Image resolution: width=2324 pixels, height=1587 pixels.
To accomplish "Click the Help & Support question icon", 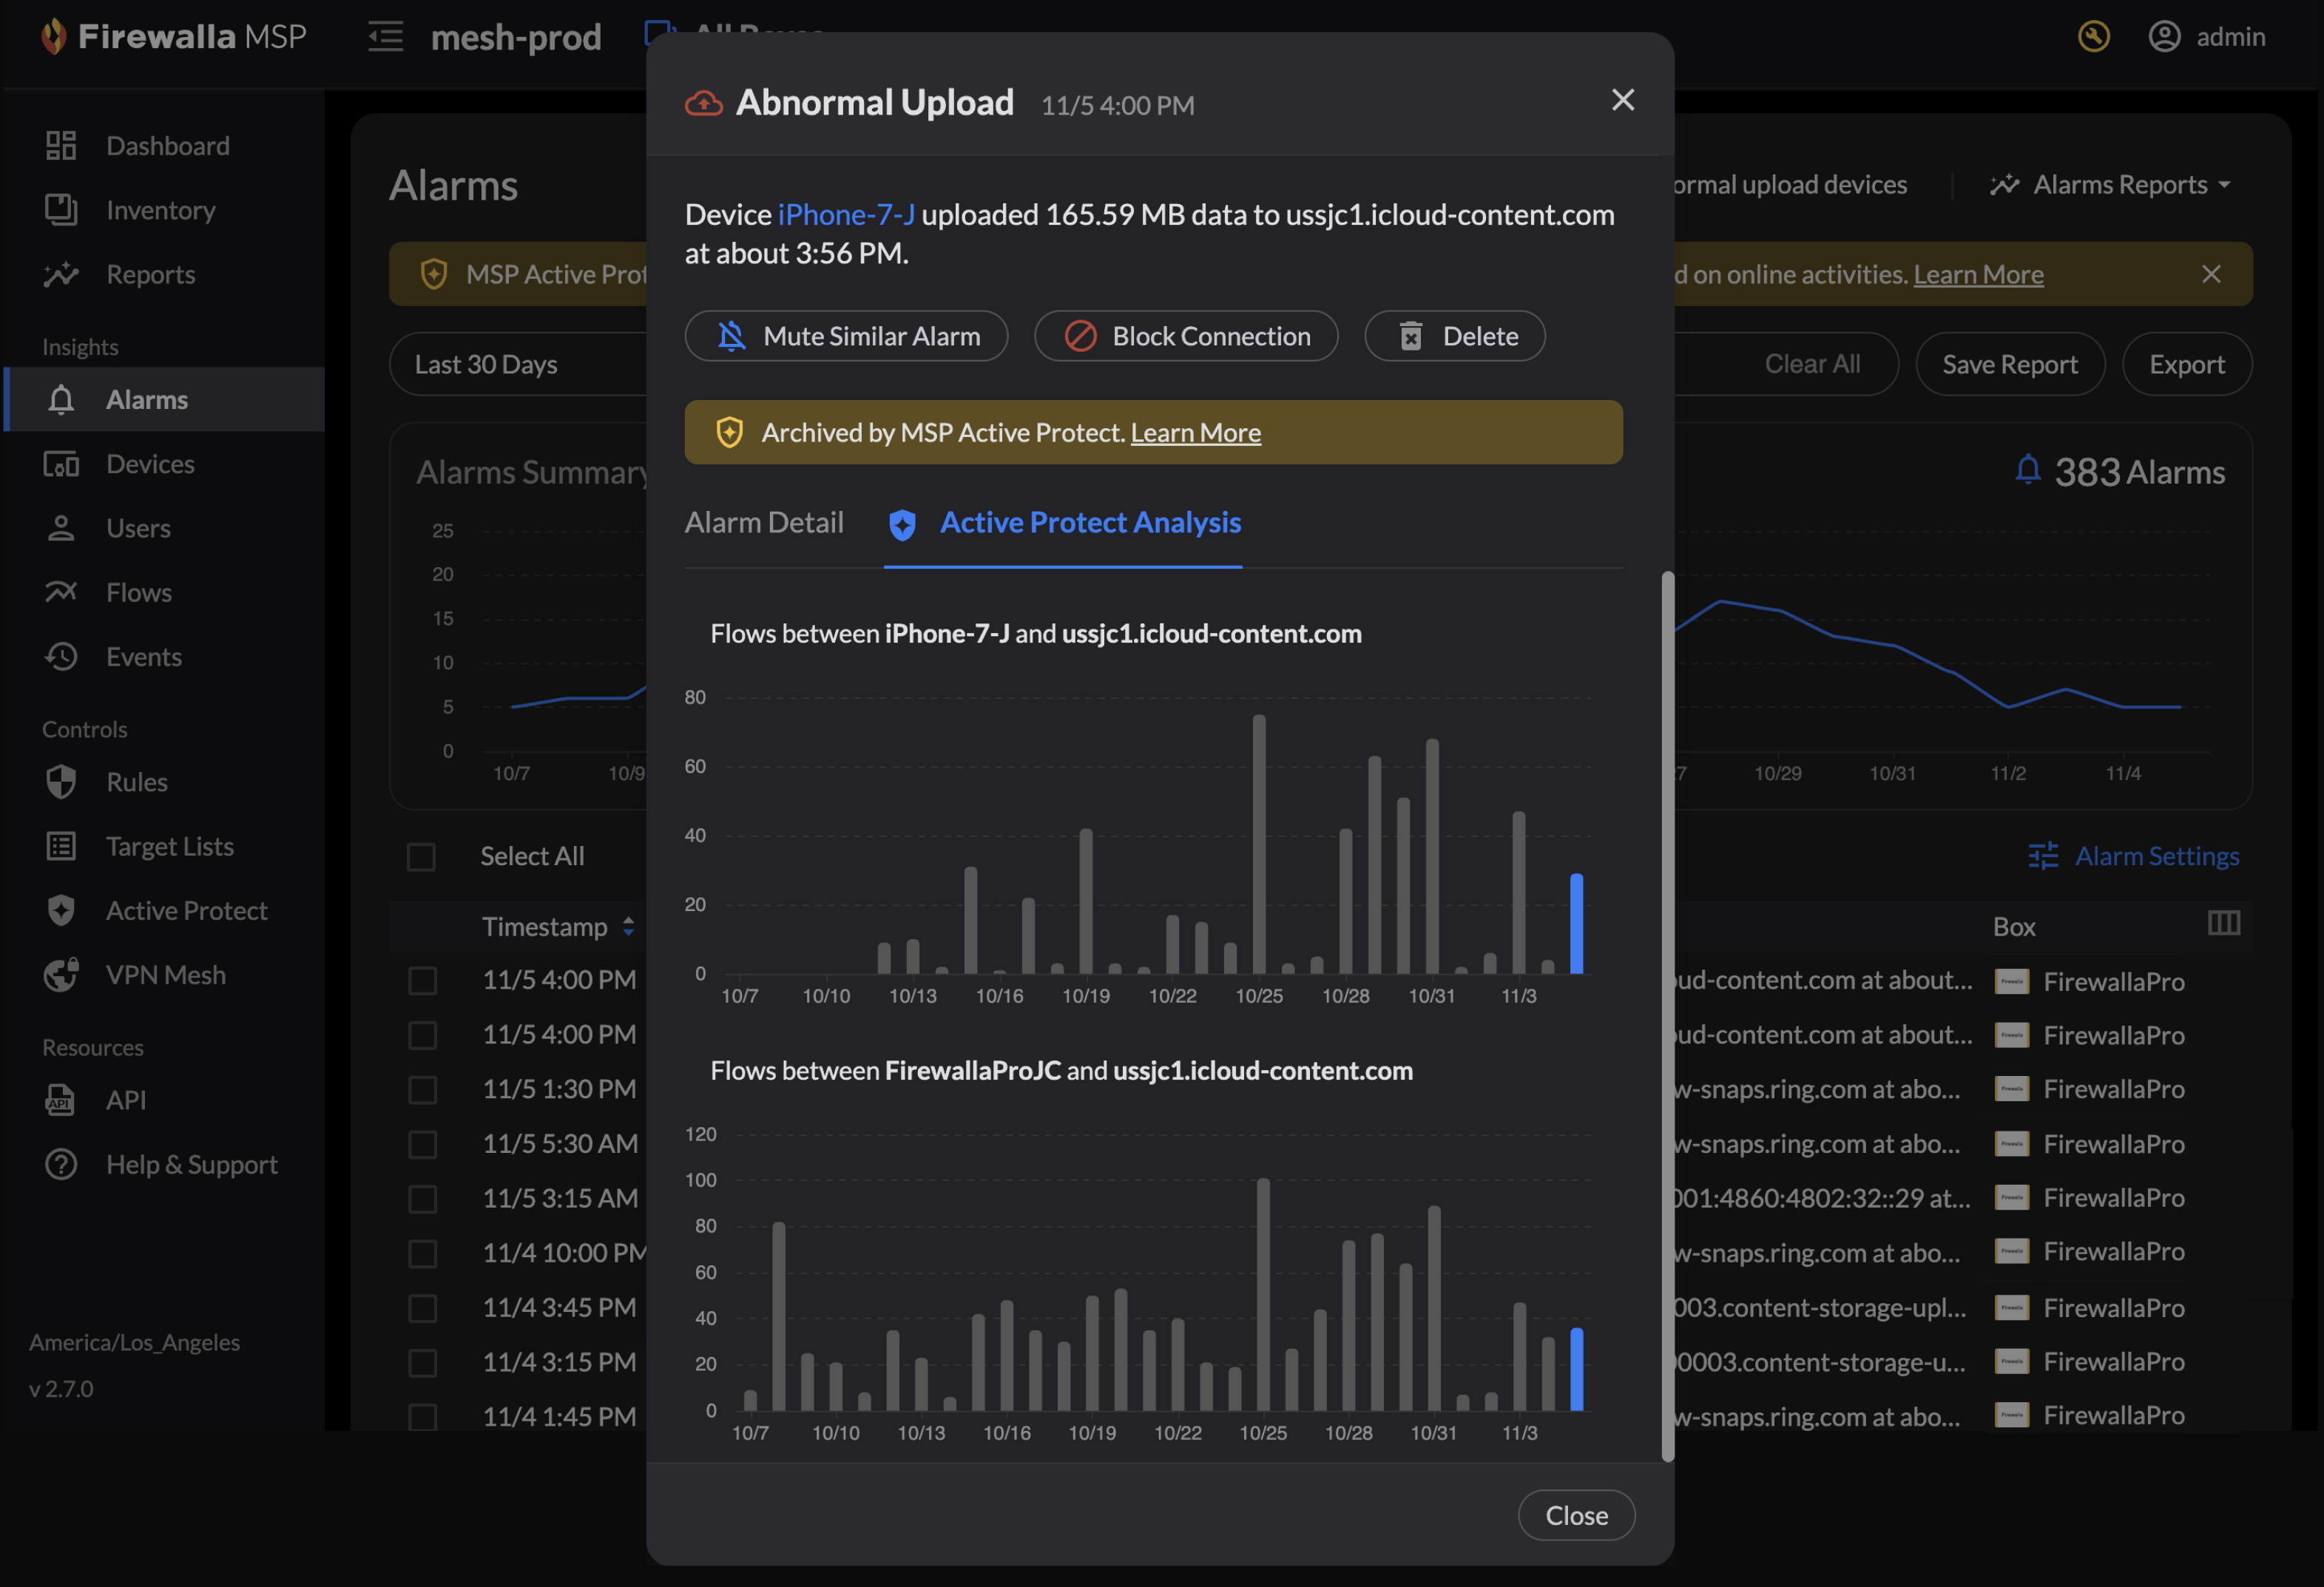I will click(x=61, y=1164).
